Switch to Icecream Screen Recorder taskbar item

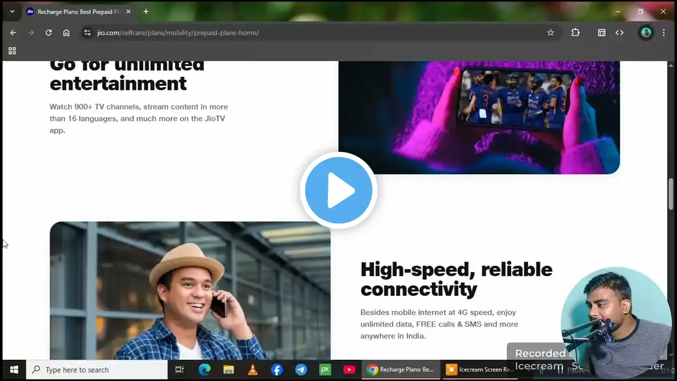click(x=480, y=369)
